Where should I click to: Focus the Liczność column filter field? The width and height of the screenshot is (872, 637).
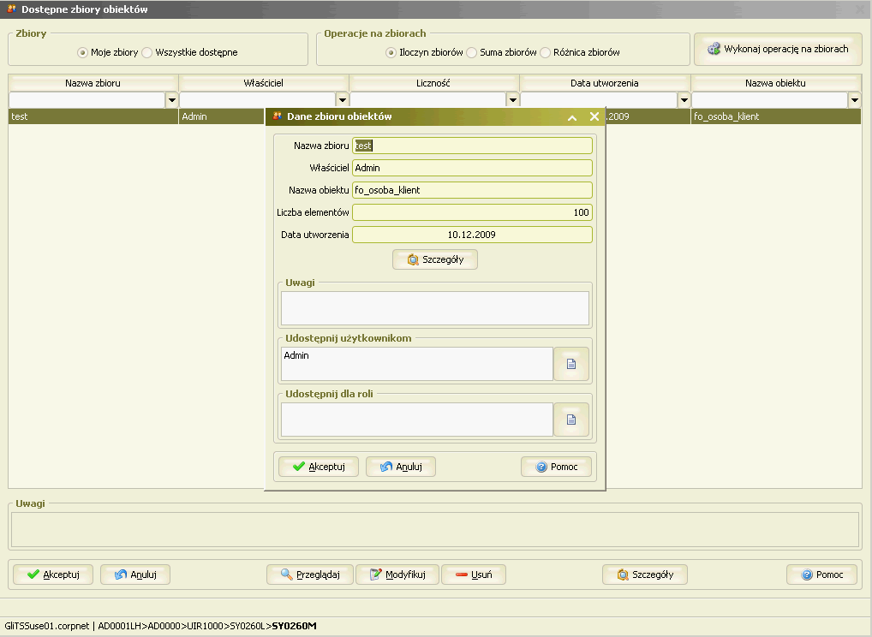pyautogui.click(x=428, y=100)
